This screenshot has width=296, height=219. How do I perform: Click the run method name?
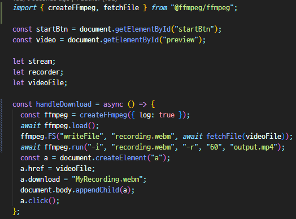click(x=77, y=147)
